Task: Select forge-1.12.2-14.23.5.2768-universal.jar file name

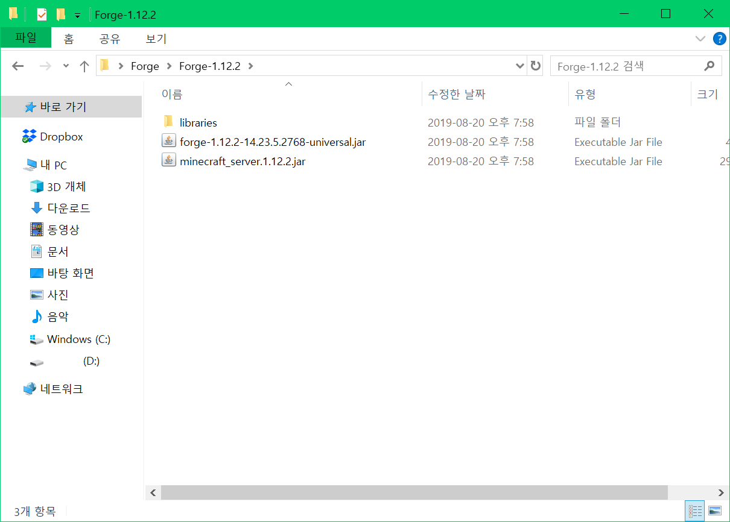Action: point(273,142)
